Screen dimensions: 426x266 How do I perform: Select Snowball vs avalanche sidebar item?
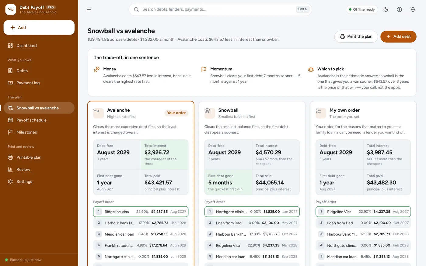point(39,108)
